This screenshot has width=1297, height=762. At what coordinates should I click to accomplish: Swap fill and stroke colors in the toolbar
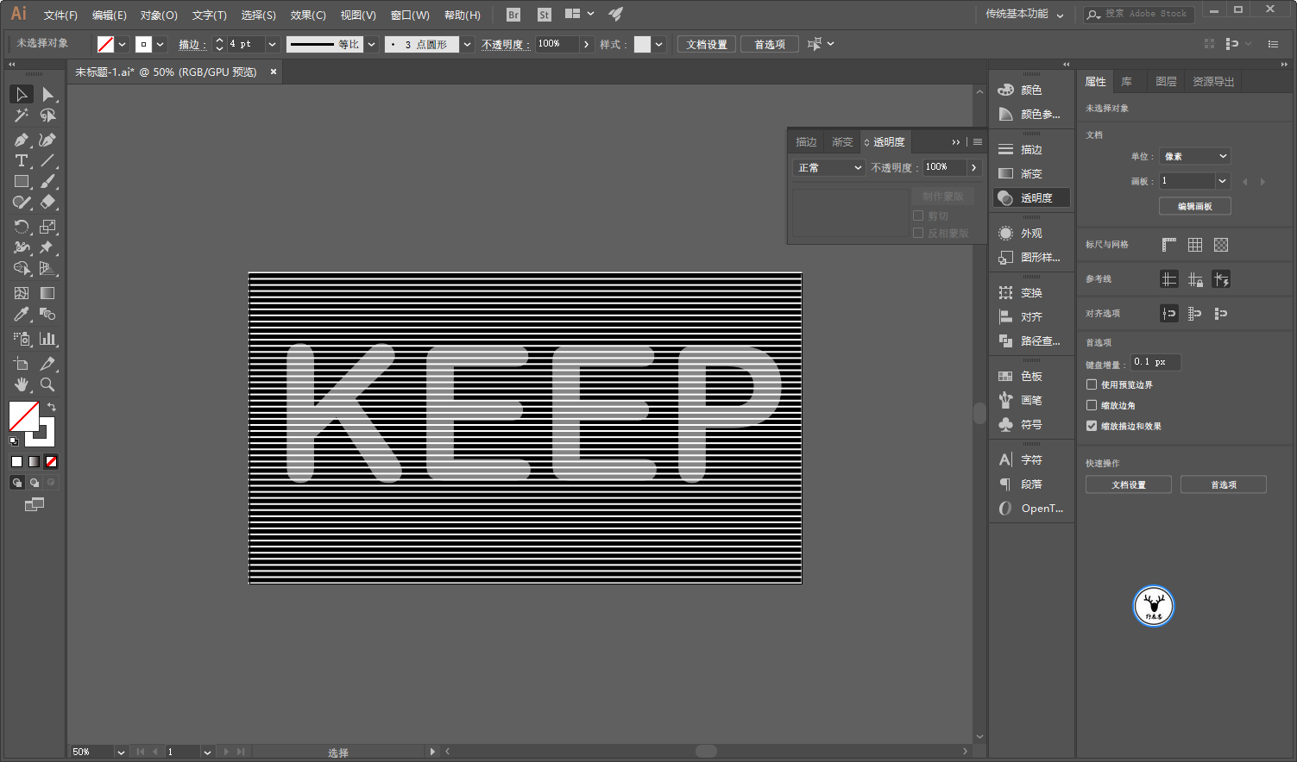tap(52, 407)
